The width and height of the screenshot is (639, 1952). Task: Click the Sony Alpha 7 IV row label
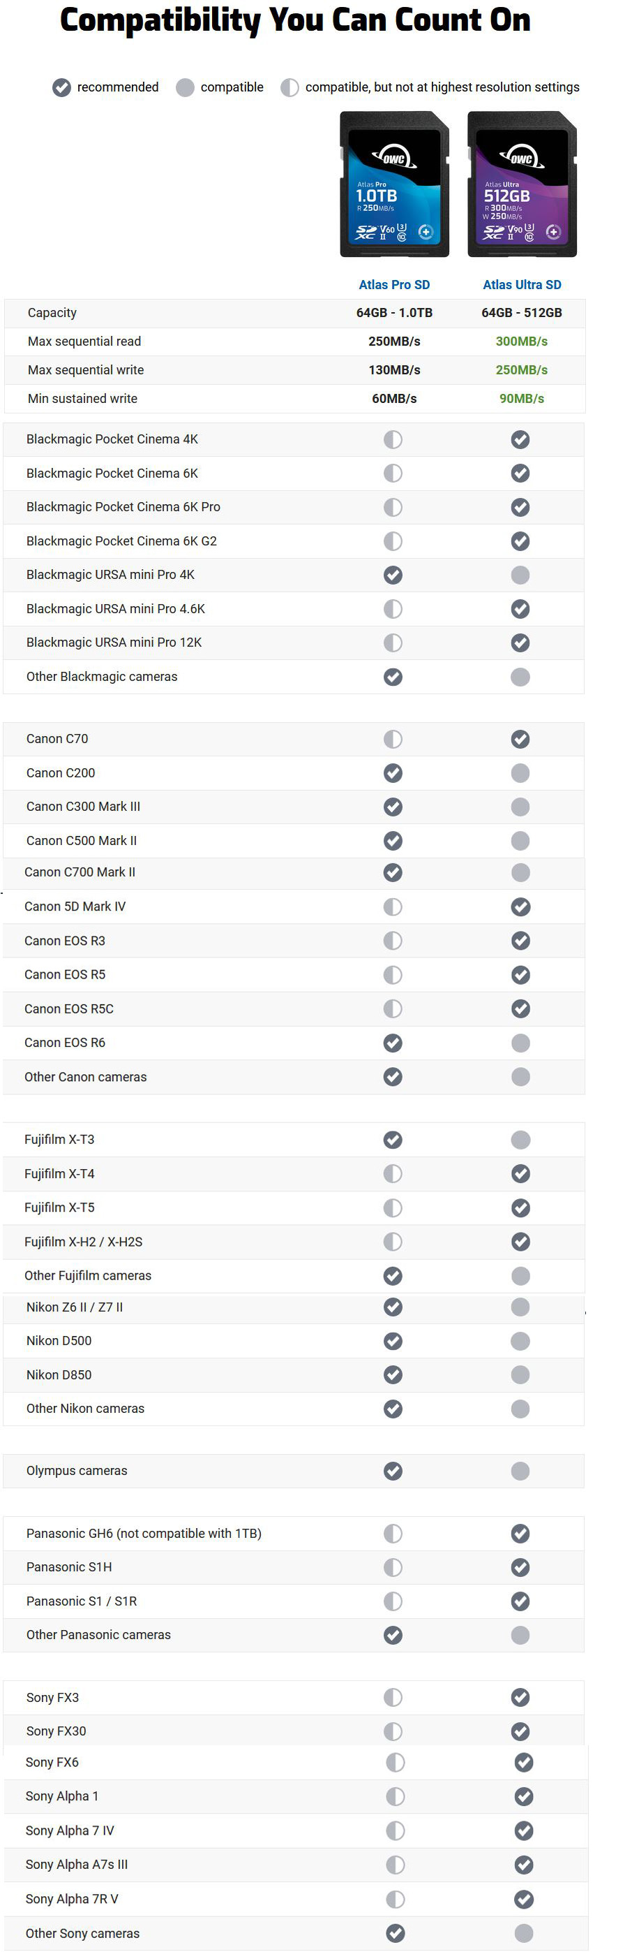(x=70, y=1830)
